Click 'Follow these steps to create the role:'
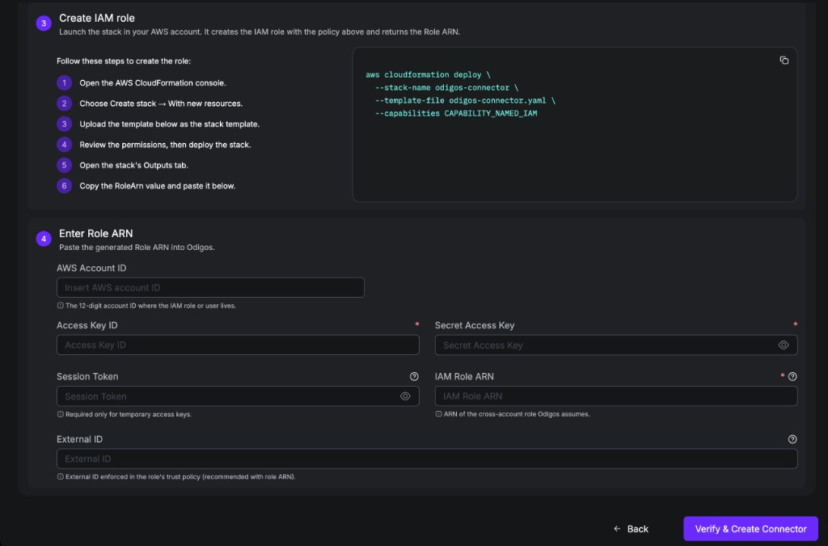This screenshot has height=546, width=828. point(124,61)
